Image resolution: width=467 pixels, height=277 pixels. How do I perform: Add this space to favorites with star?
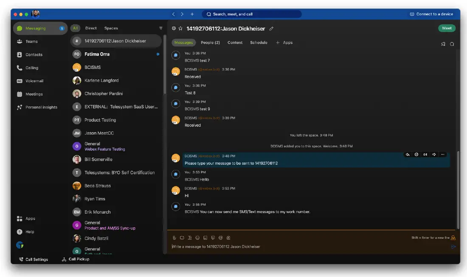tap(180, 28)
